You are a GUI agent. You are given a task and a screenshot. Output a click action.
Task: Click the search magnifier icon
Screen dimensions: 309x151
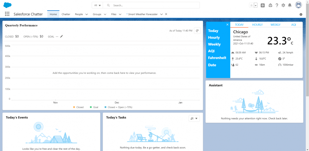tap(108, 5)
